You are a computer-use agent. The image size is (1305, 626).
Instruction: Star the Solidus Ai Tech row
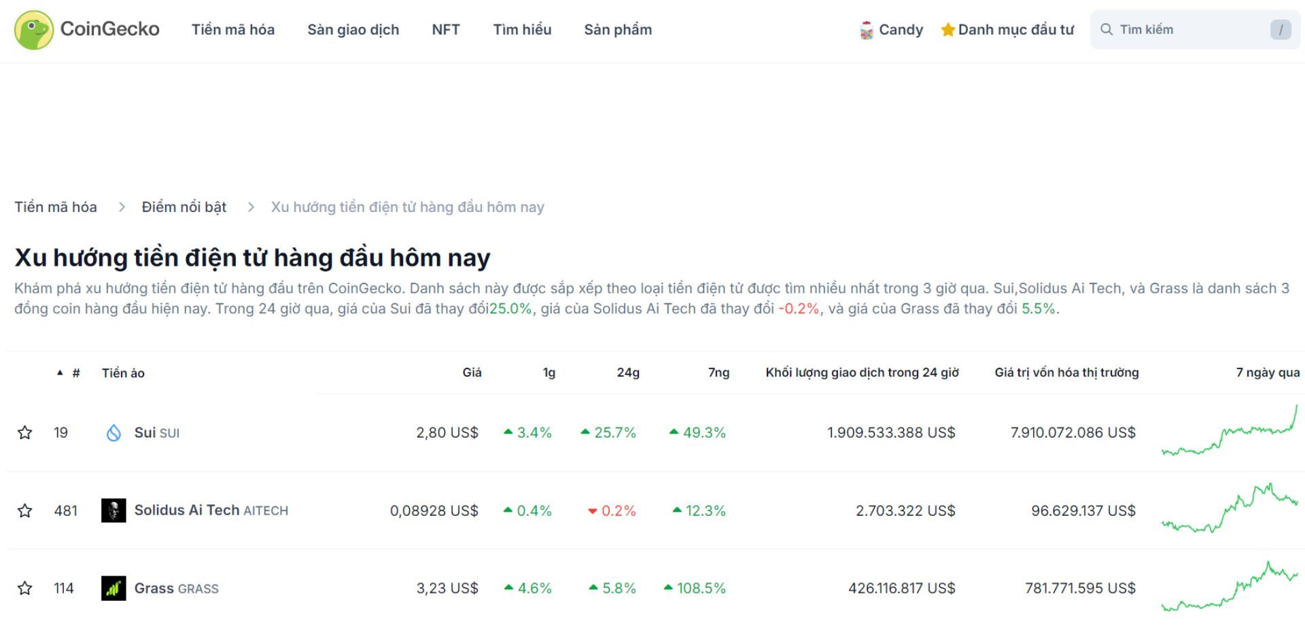(25, 511)
